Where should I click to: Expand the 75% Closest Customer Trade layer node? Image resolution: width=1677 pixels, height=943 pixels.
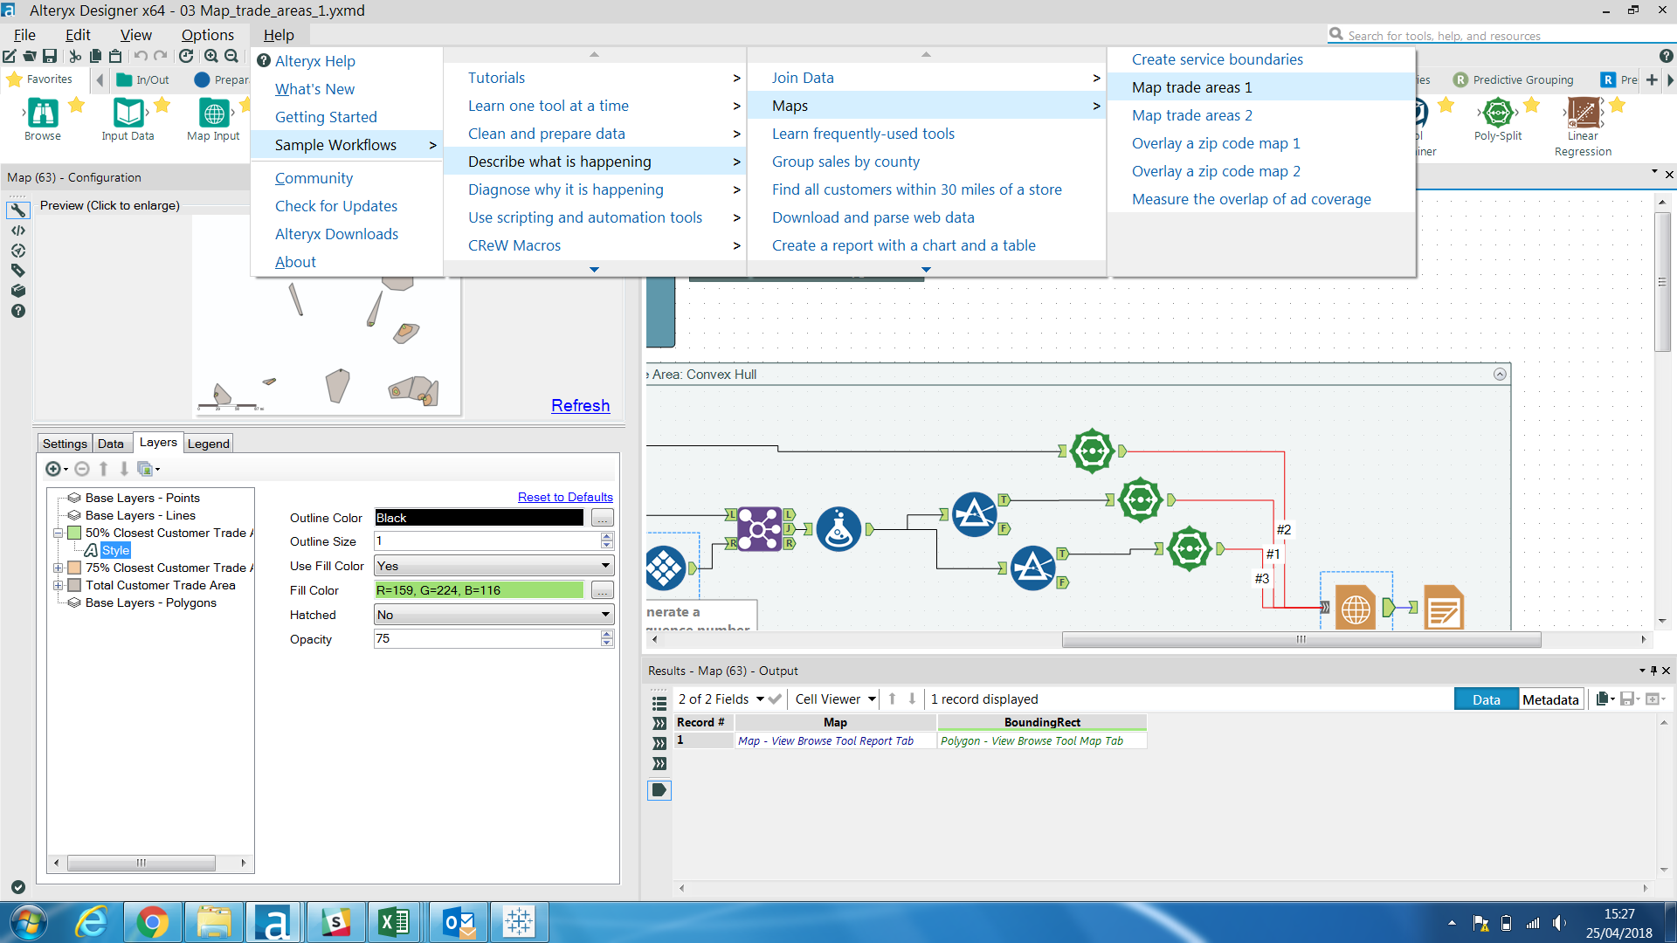click(57, 567)
